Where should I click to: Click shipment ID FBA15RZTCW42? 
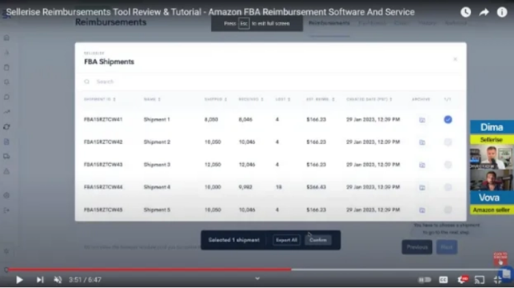[103, 142]
